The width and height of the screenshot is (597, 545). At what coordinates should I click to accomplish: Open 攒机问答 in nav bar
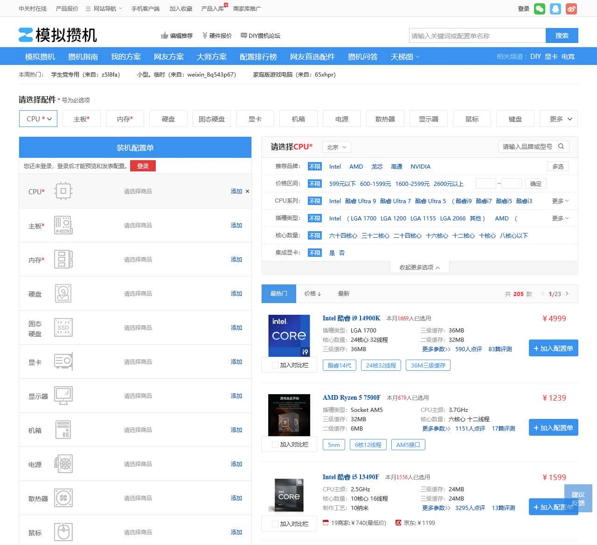coord(363,57)
